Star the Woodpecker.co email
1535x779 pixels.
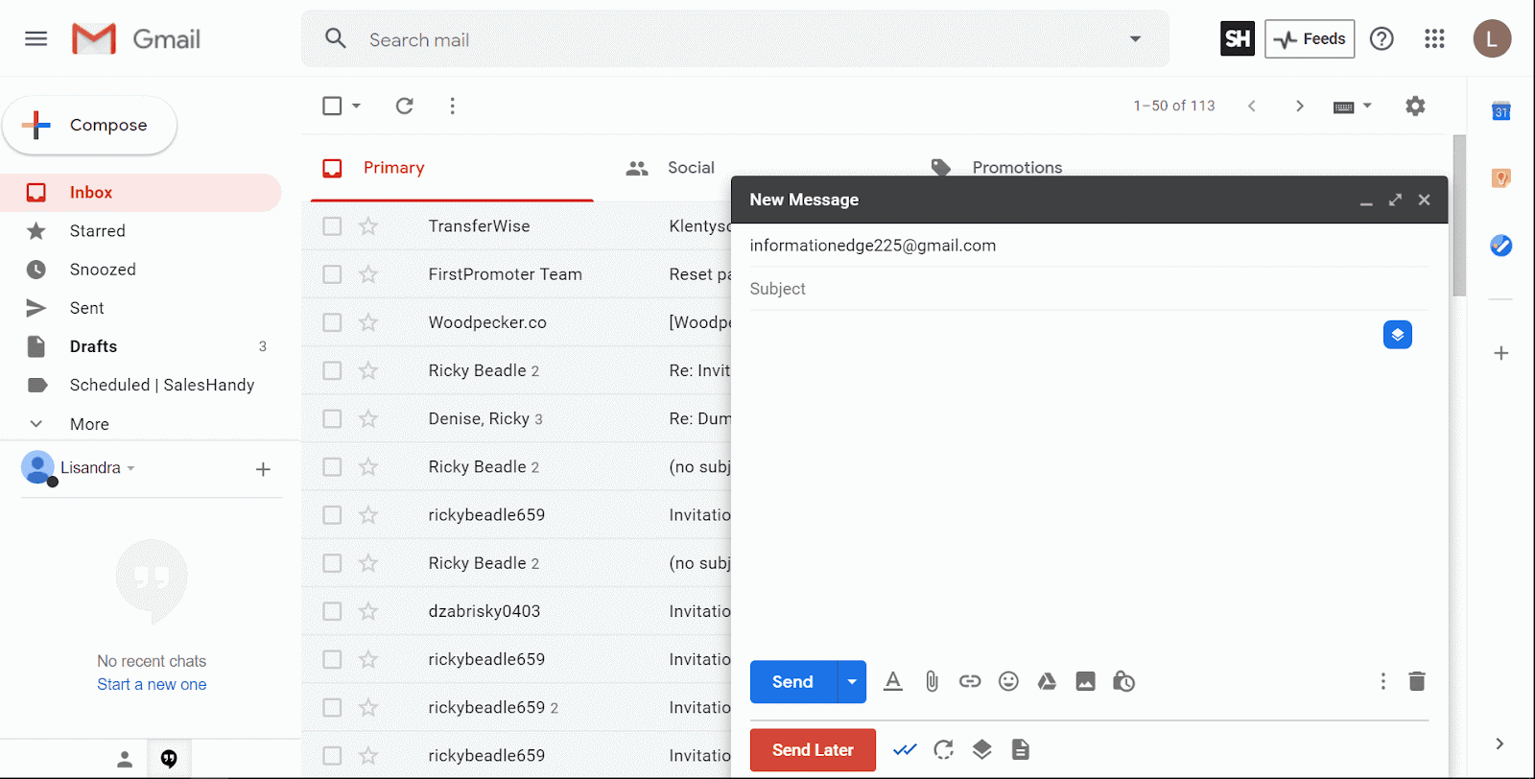(368, 322)
